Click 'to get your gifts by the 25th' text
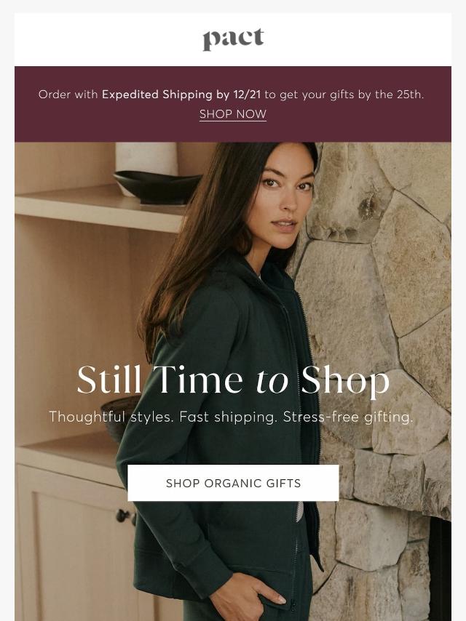The image size is (466, 621). click(344, 95)
